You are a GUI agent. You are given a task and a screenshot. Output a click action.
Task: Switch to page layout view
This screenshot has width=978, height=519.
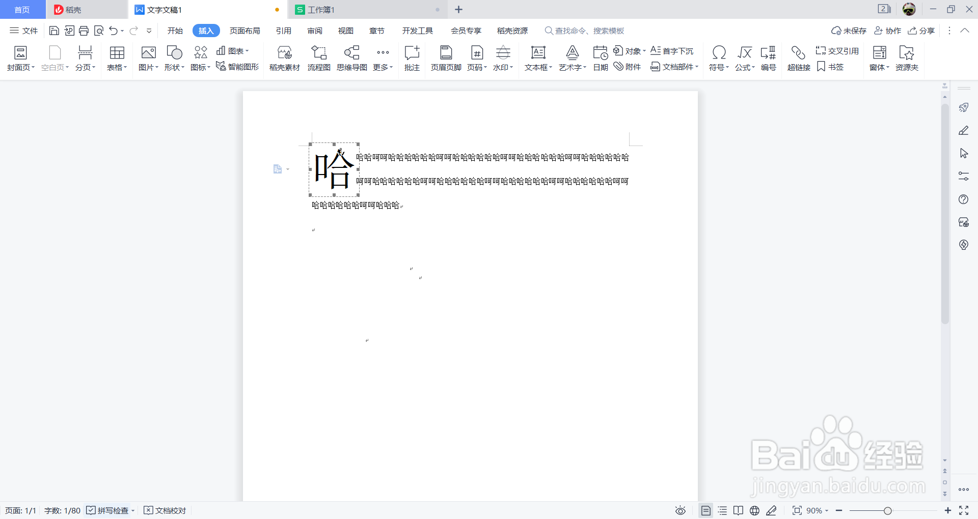pyautogui.click(x=705, y=510)
